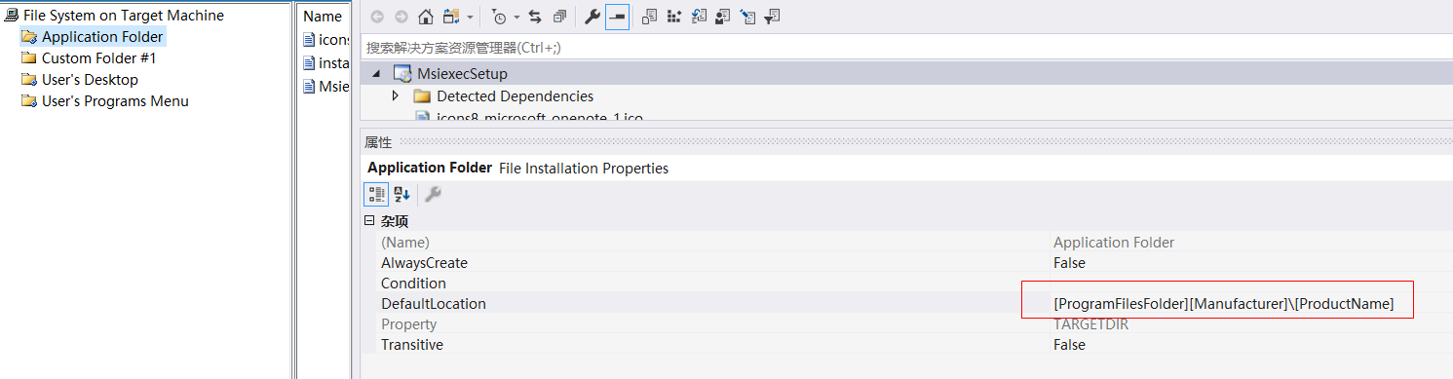The height and width of the screenshot is (379, 1453).
Task: Select the AlwaysCreate property
Action: click(424, 263)
